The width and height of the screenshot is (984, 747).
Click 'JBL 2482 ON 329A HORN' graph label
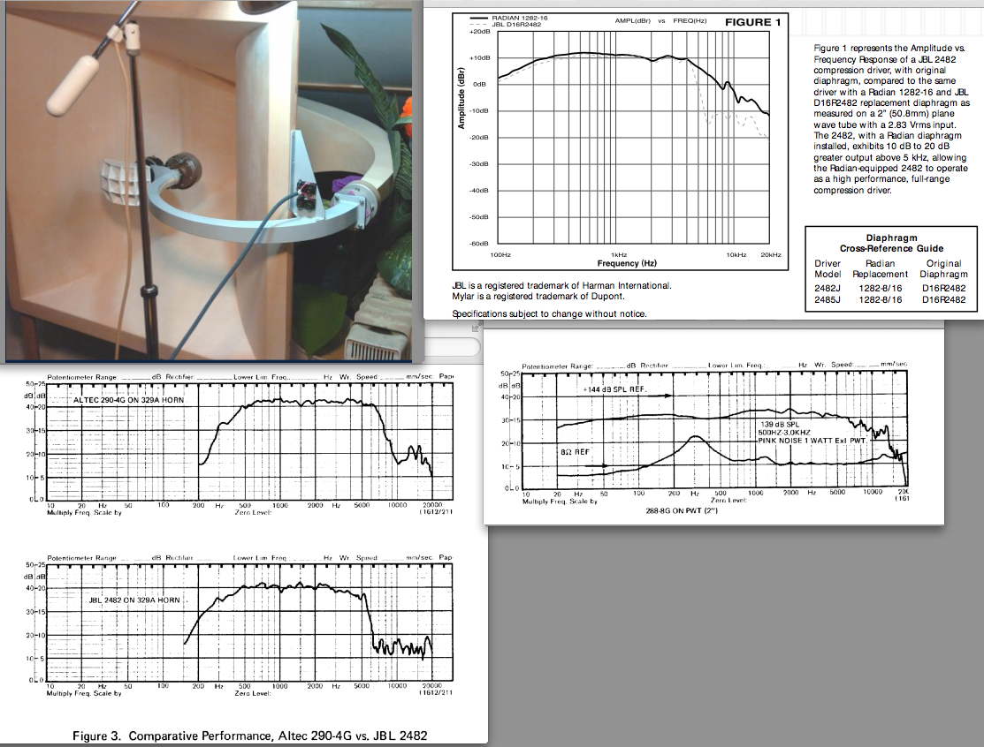134,600
